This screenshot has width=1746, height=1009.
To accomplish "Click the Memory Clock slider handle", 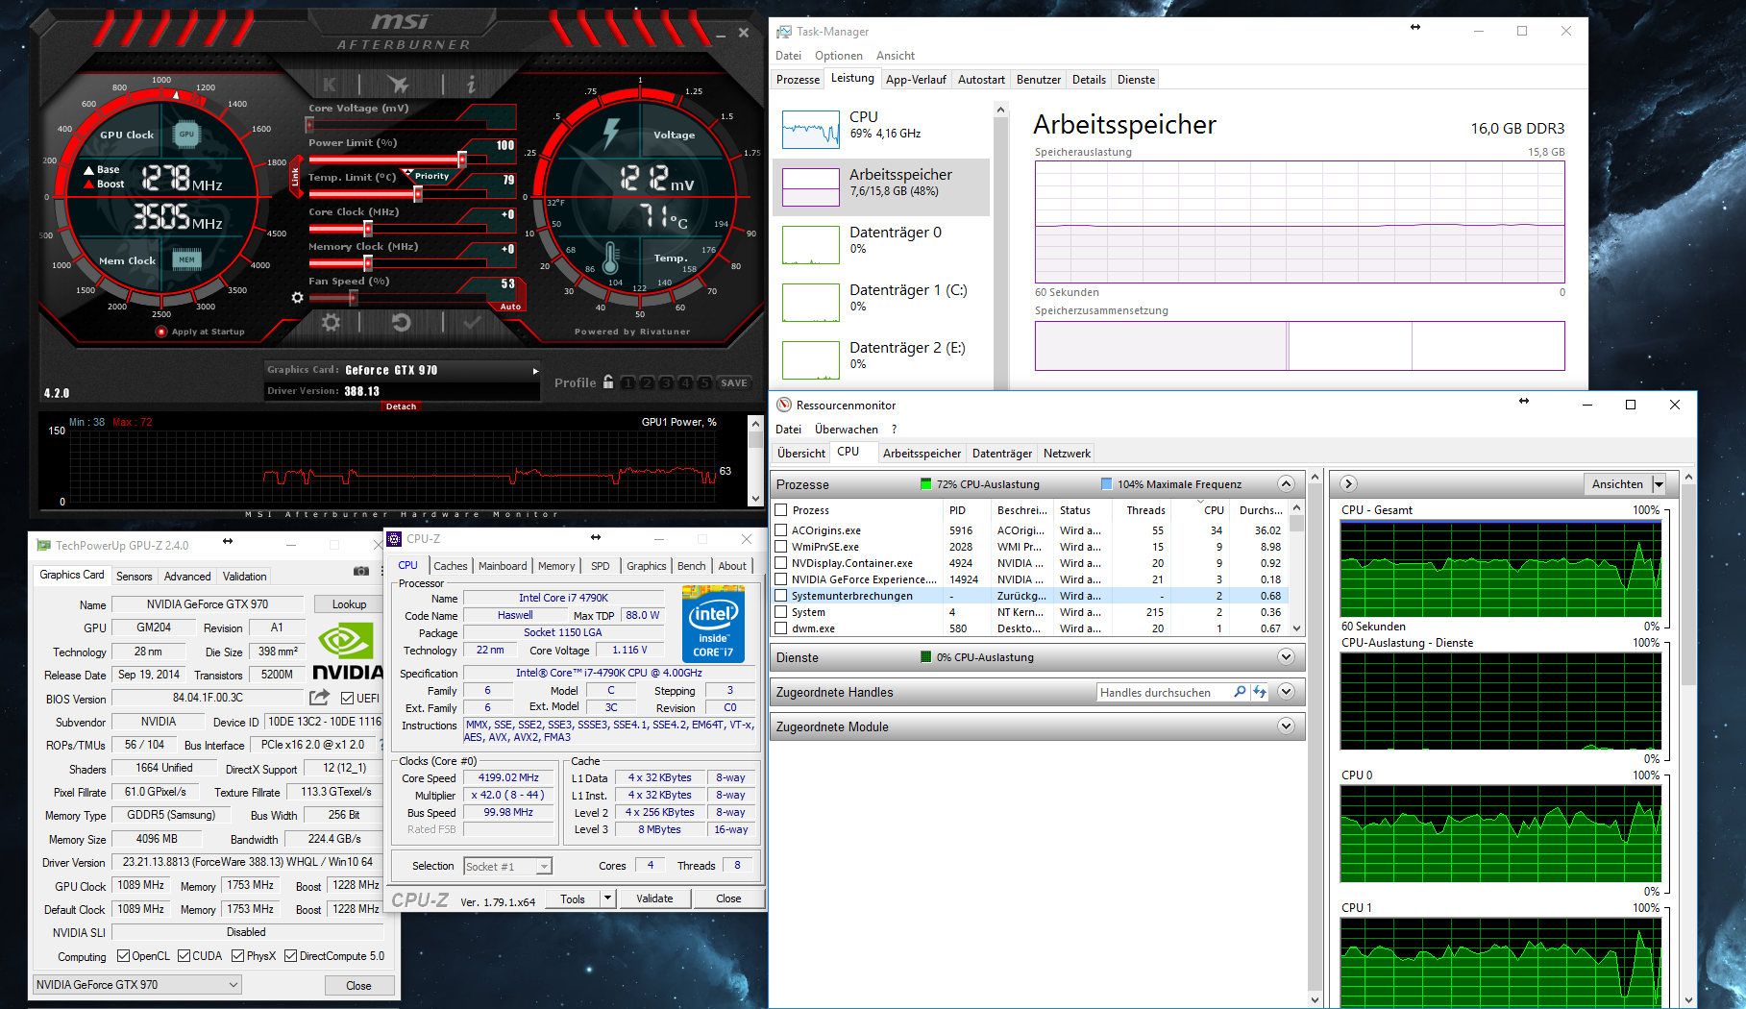I will pos(367,263).
